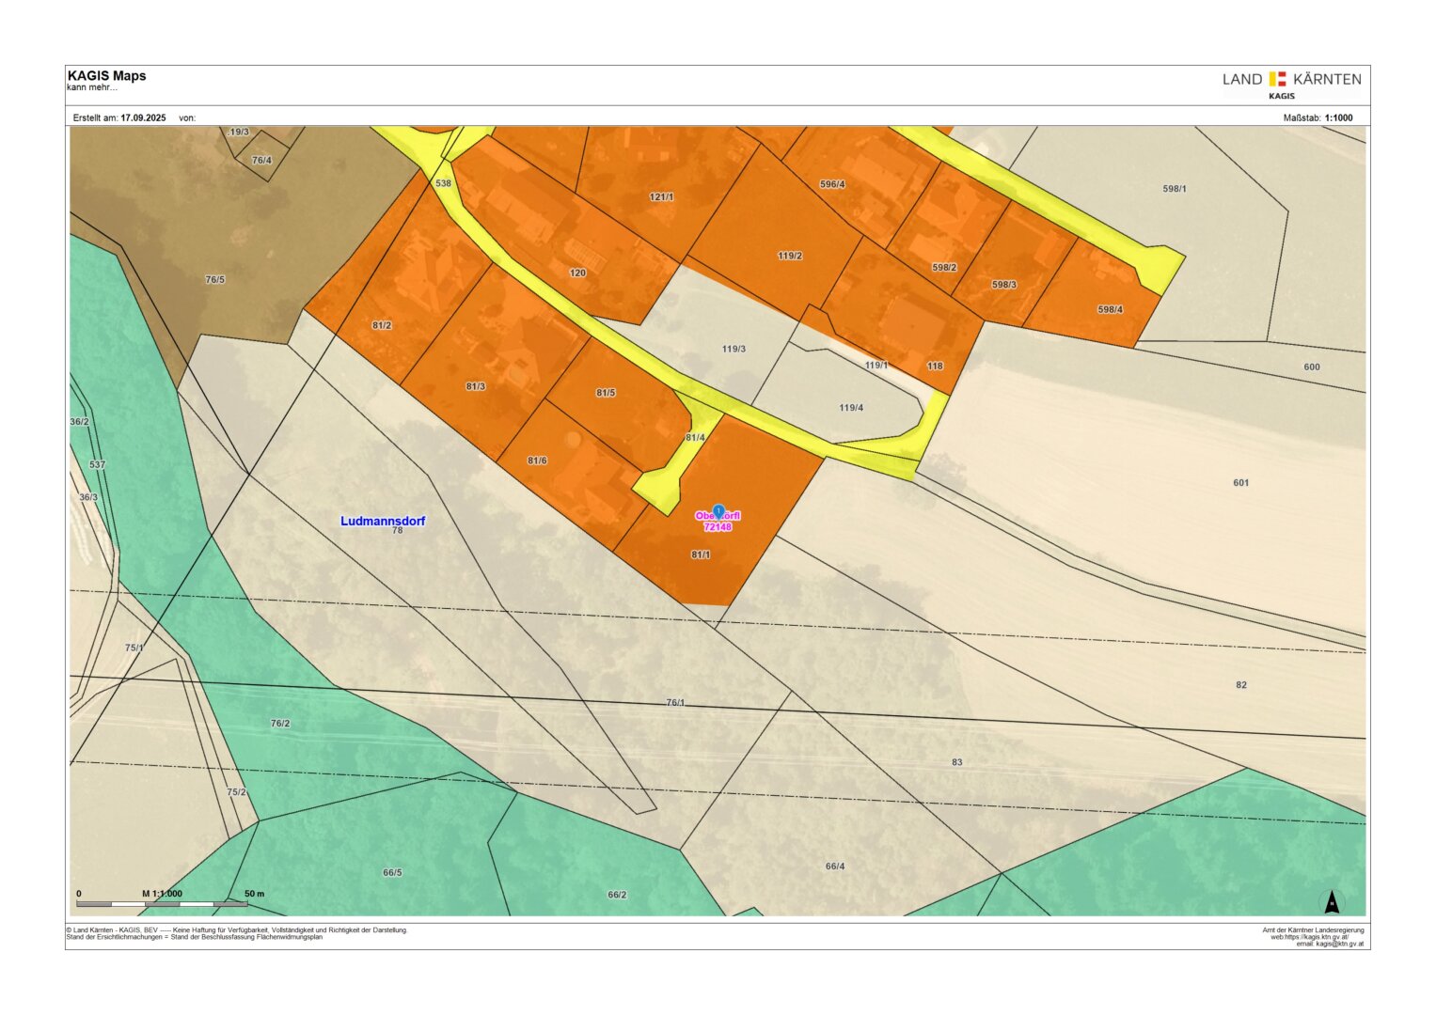Click the blue numbered location pin marker

coord(718,510)
